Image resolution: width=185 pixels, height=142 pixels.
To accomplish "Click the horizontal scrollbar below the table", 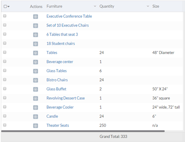I will click(83, 131).
